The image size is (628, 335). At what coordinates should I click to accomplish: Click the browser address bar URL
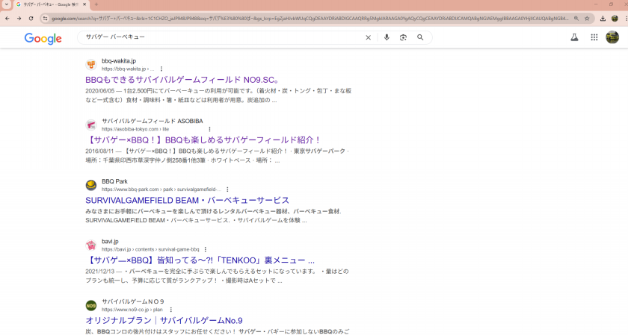coord(310,19)
